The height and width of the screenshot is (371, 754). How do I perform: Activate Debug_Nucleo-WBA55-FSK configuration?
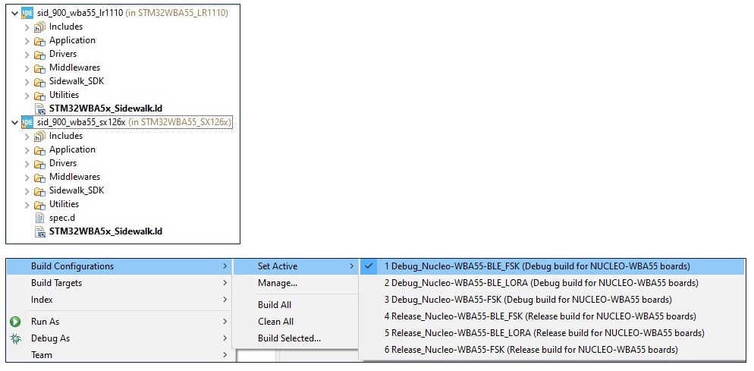pyautogui.click(x=552, y=299)
